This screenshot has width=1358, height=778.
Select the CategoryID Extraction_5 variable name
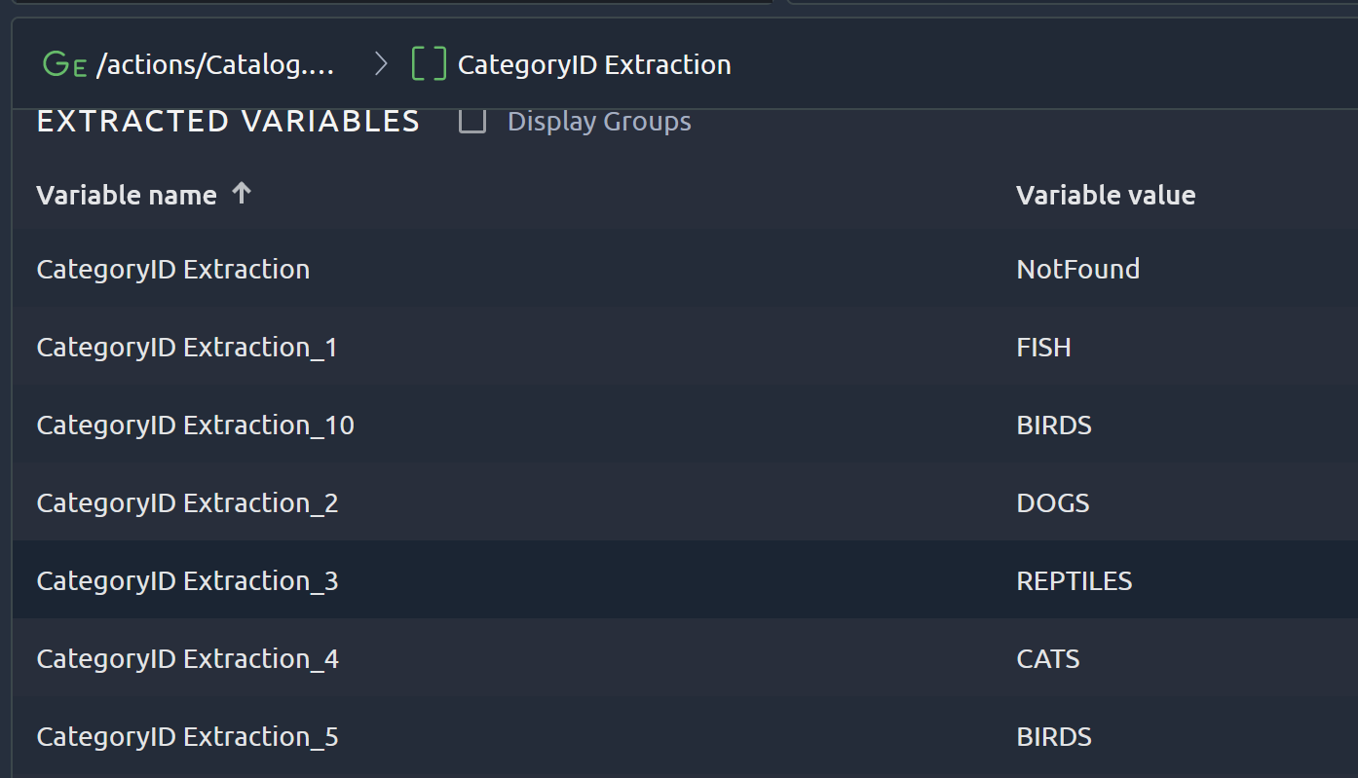187,736
